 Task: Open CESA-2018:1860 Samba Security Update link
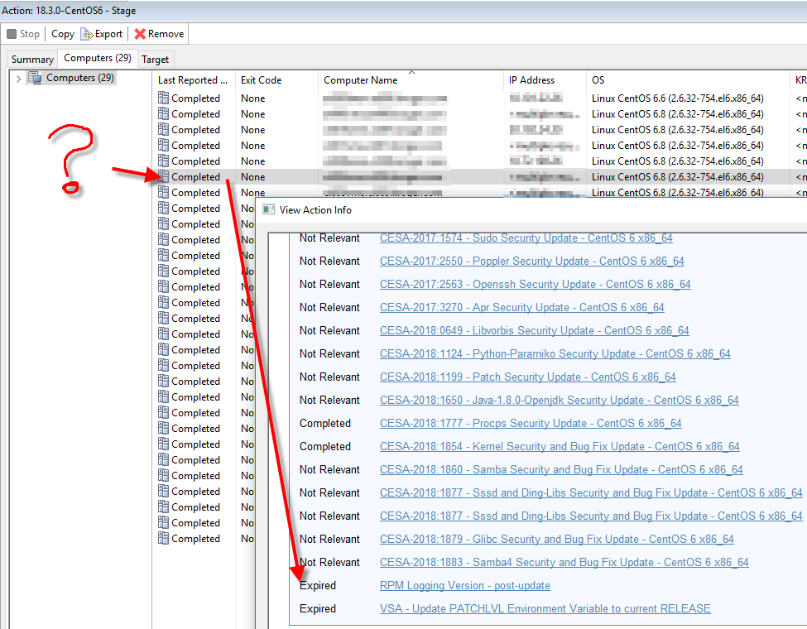pyautogui.click(x=561, y=469)
